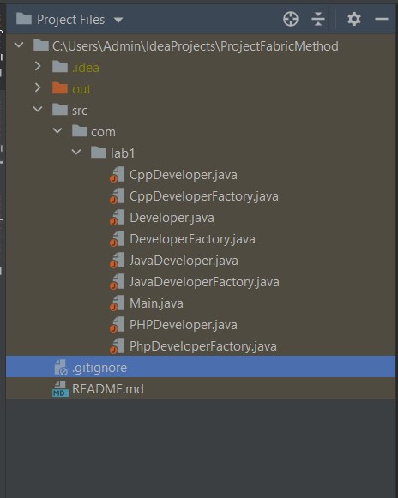Open the gear settings menu
The image size is (398, 498).
(x=353, y=19)
